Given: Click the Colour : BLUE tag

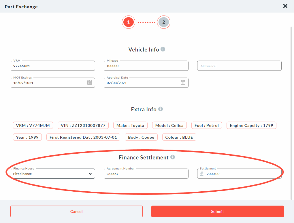Looking at the screenshot, I should [x=179, y=137].
